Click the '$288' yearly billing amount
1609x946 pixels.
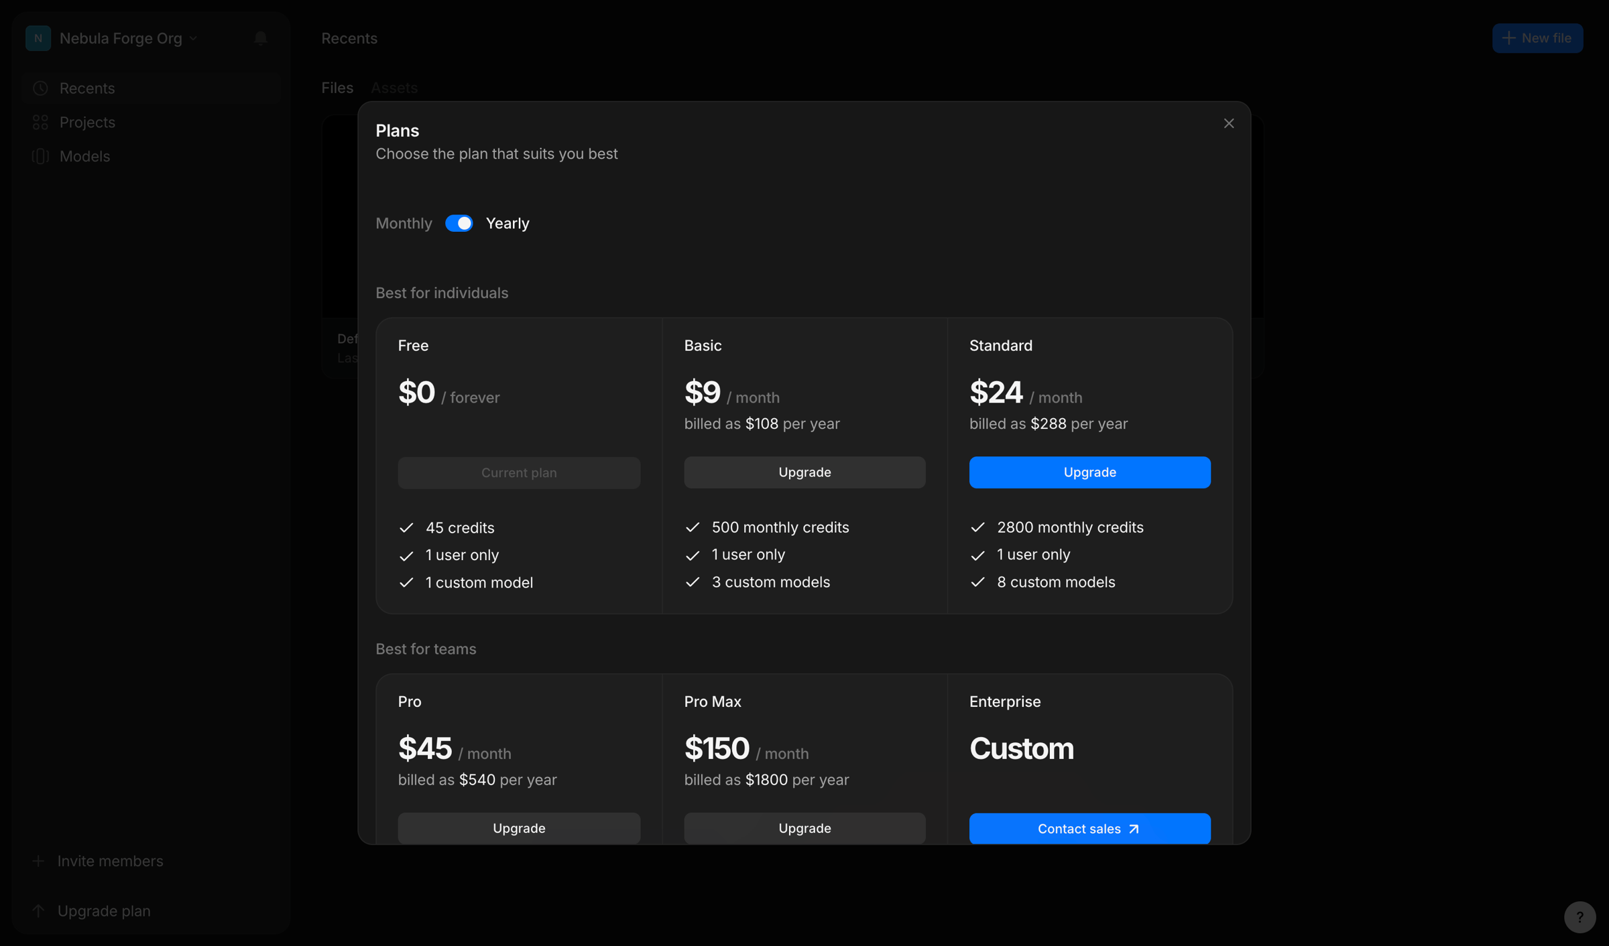click(x=1048, y=423)
